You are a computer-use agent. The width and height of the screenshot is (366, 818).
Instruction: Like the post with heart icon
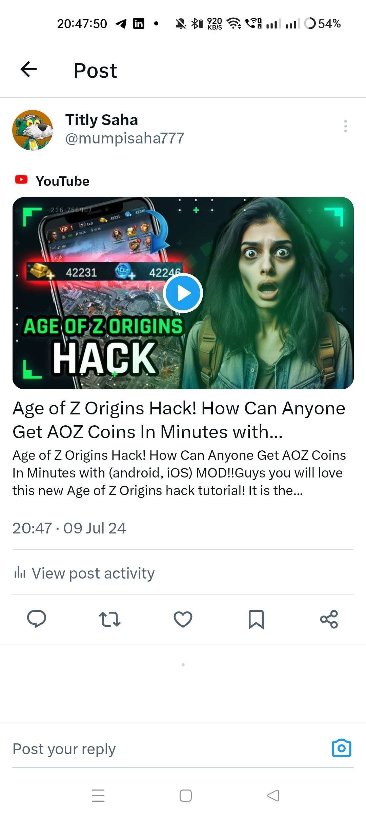(x=183, y=619)
